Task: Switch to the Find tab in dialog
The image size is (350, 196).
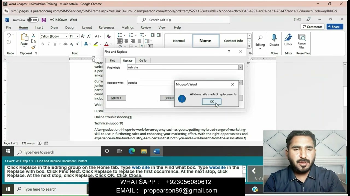Action: click(x=113, y=60)
